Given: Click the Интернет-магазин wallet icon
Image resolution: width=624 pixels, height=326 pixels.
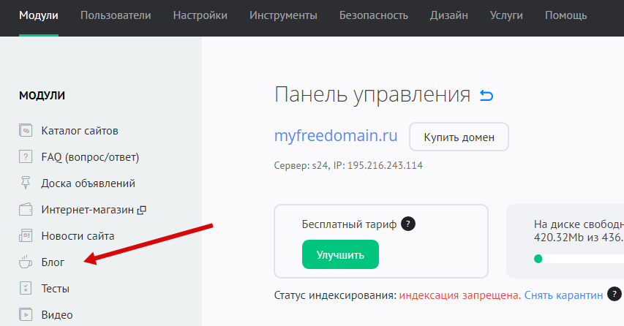Looking at the screenshot, I should pyautogui.click(x=26, y=210).
